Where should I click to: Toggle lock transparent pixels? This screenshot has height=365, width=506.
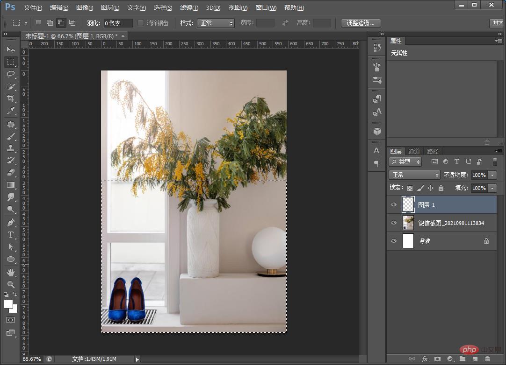410,188
